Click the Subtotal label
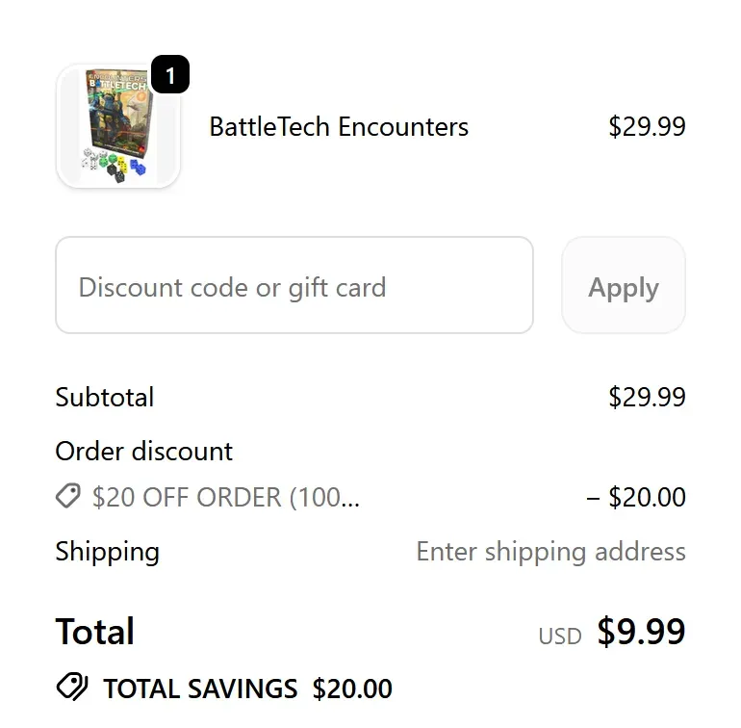The image size is (741, 728). [105, 398]
